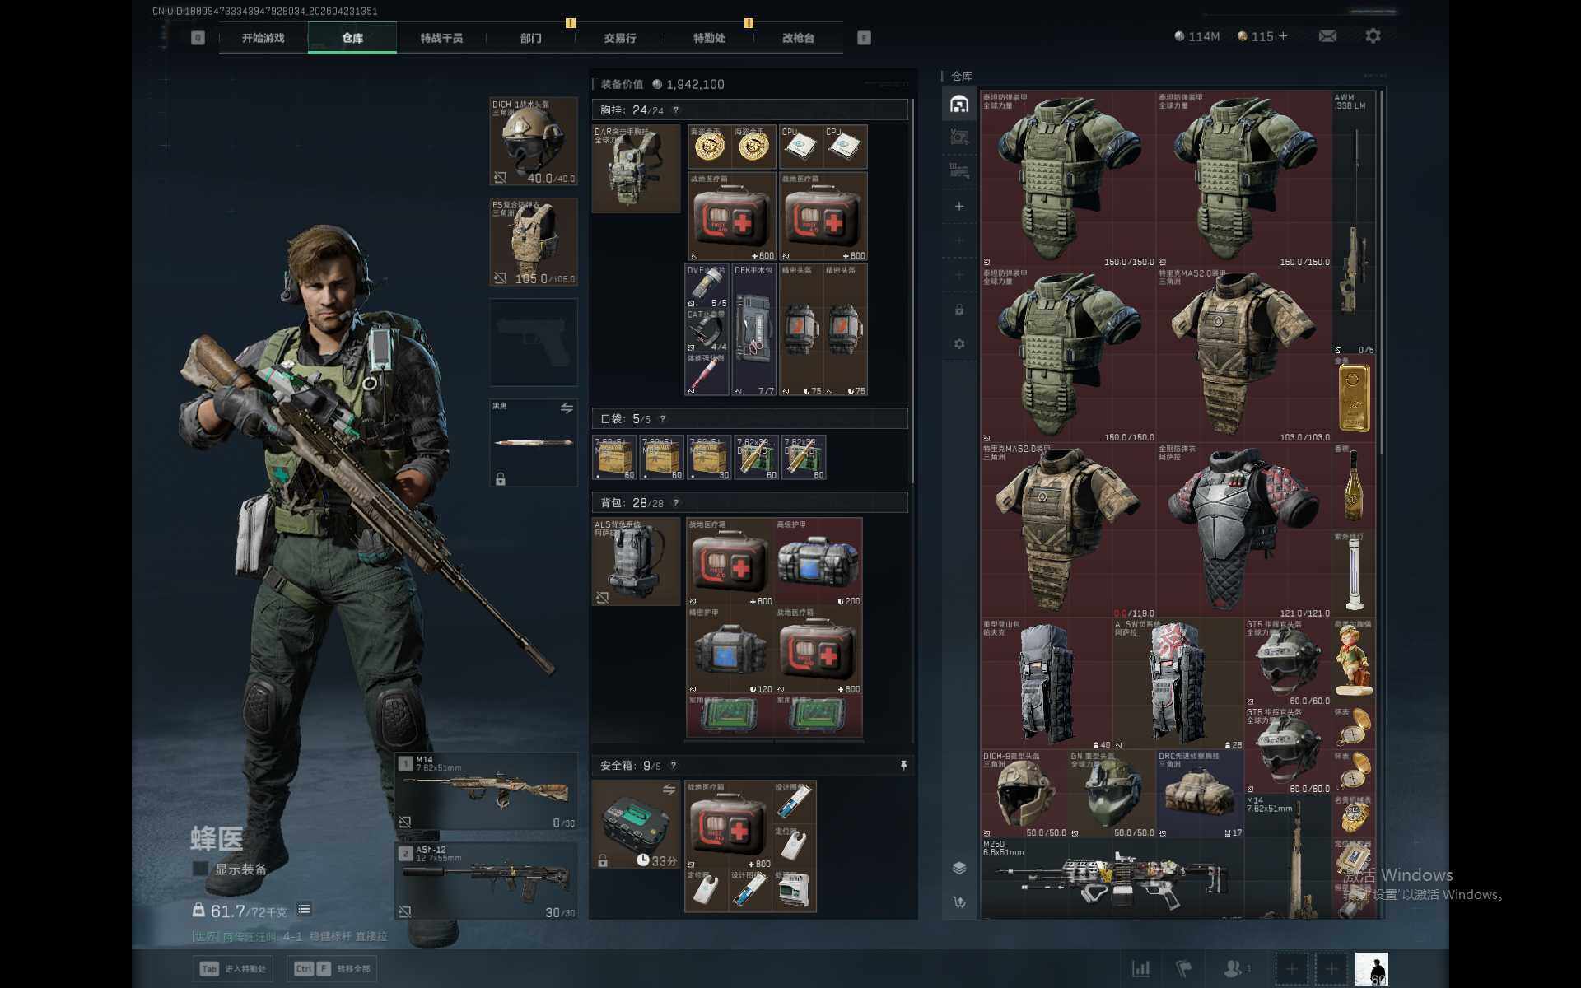1581x988 pixels.
Task: Select the champagne bottle in warehouse
Action: click(1354, 487)
